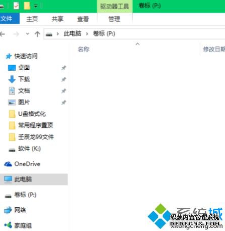
Task: Click the 桌面 desktop icon
Action: click(x=12, y=68)
